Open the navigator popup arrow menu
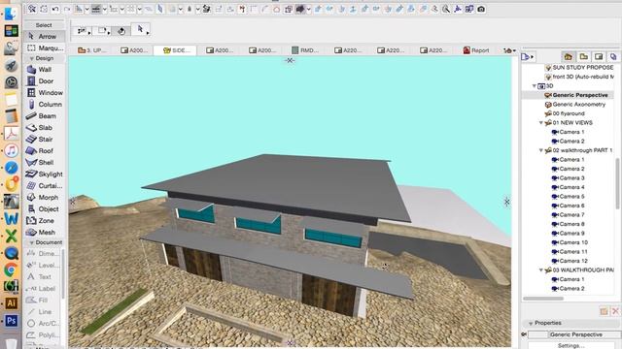This screenshot has width=622, height=349. [528, 56]
